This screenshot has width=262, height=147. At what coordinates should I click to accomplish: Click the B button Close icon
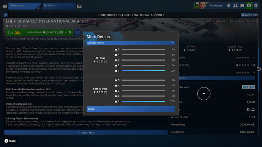[x=6, y=141]
